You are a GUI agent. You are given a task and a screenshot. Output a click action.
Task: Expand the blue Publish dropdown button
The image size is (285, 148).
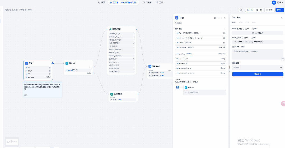click(x=279, y=10)
